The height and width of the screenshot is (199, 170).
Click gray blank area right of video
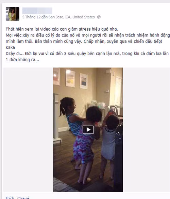click(146, 129)
